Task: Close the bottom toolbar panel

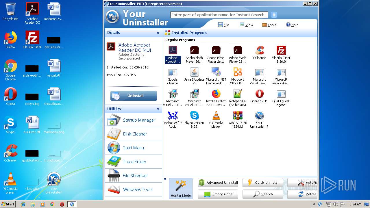Action: 165,179
